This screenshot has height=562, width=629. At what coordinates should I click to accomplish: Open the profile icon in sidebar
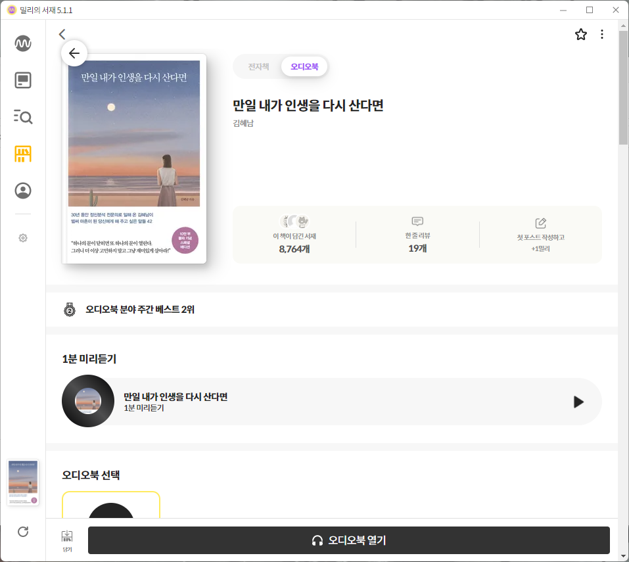(23, 191)
